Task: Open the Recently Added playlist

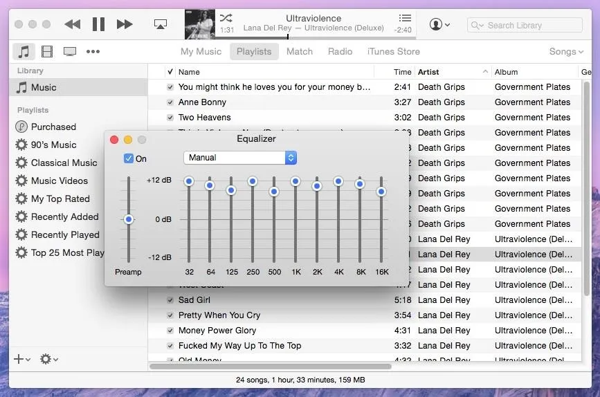Action: coord(57,216)
